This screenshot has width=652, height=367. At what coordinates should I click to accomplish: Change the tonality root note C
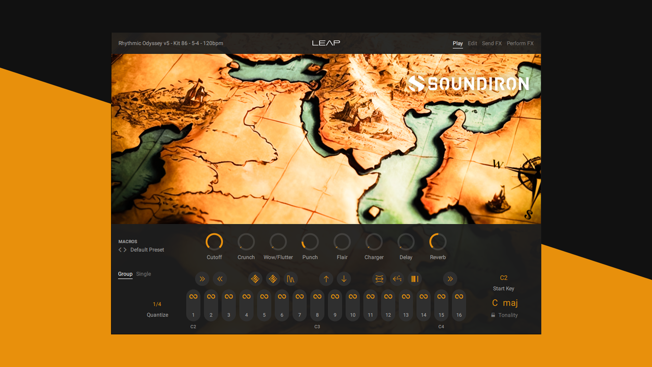tap(495, 303)
